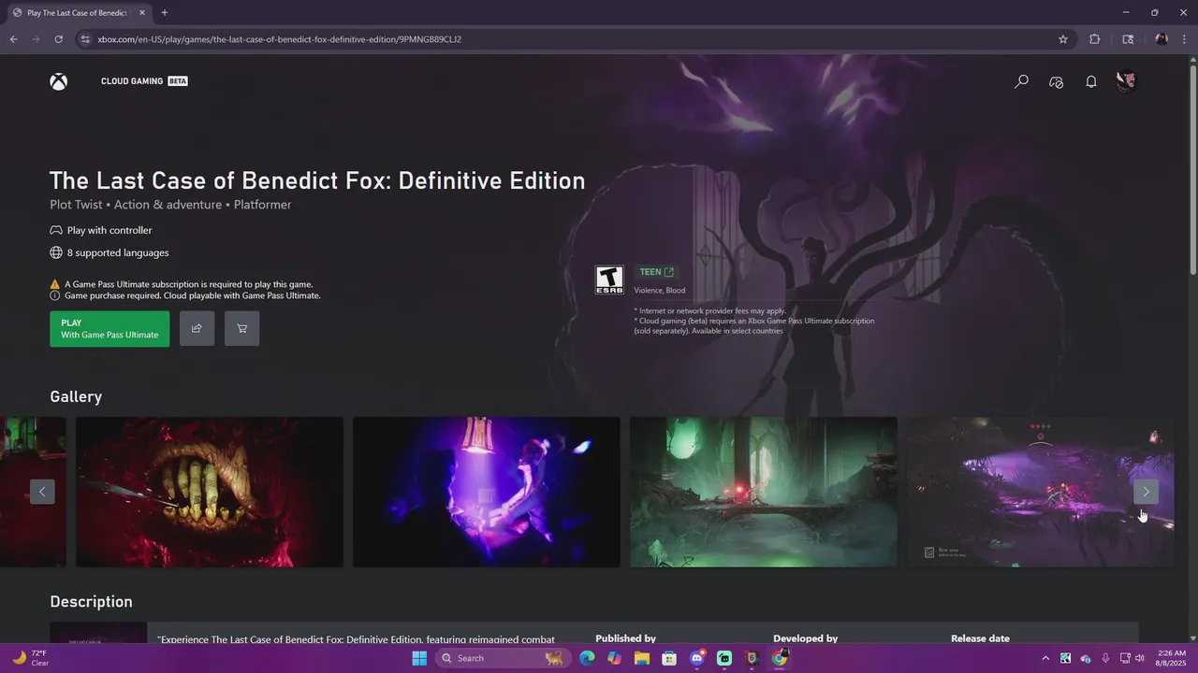Show hidden system tray icons

click(1045, 658)
